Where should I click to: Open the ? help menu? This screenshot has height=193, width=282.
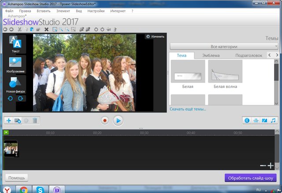(x=132, y=11)
